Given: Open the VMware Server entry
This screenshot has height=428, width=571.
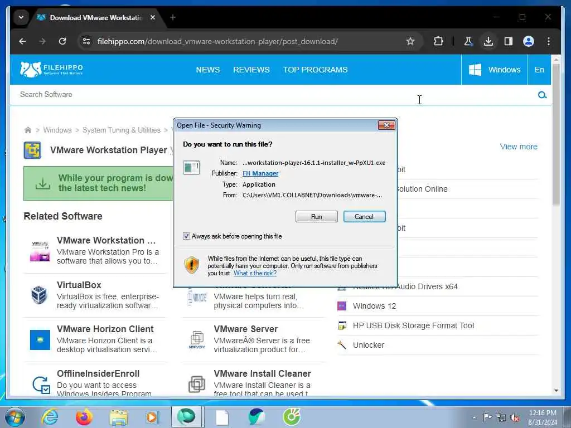Looking at the screenshot, I should (x=246, y=329).
